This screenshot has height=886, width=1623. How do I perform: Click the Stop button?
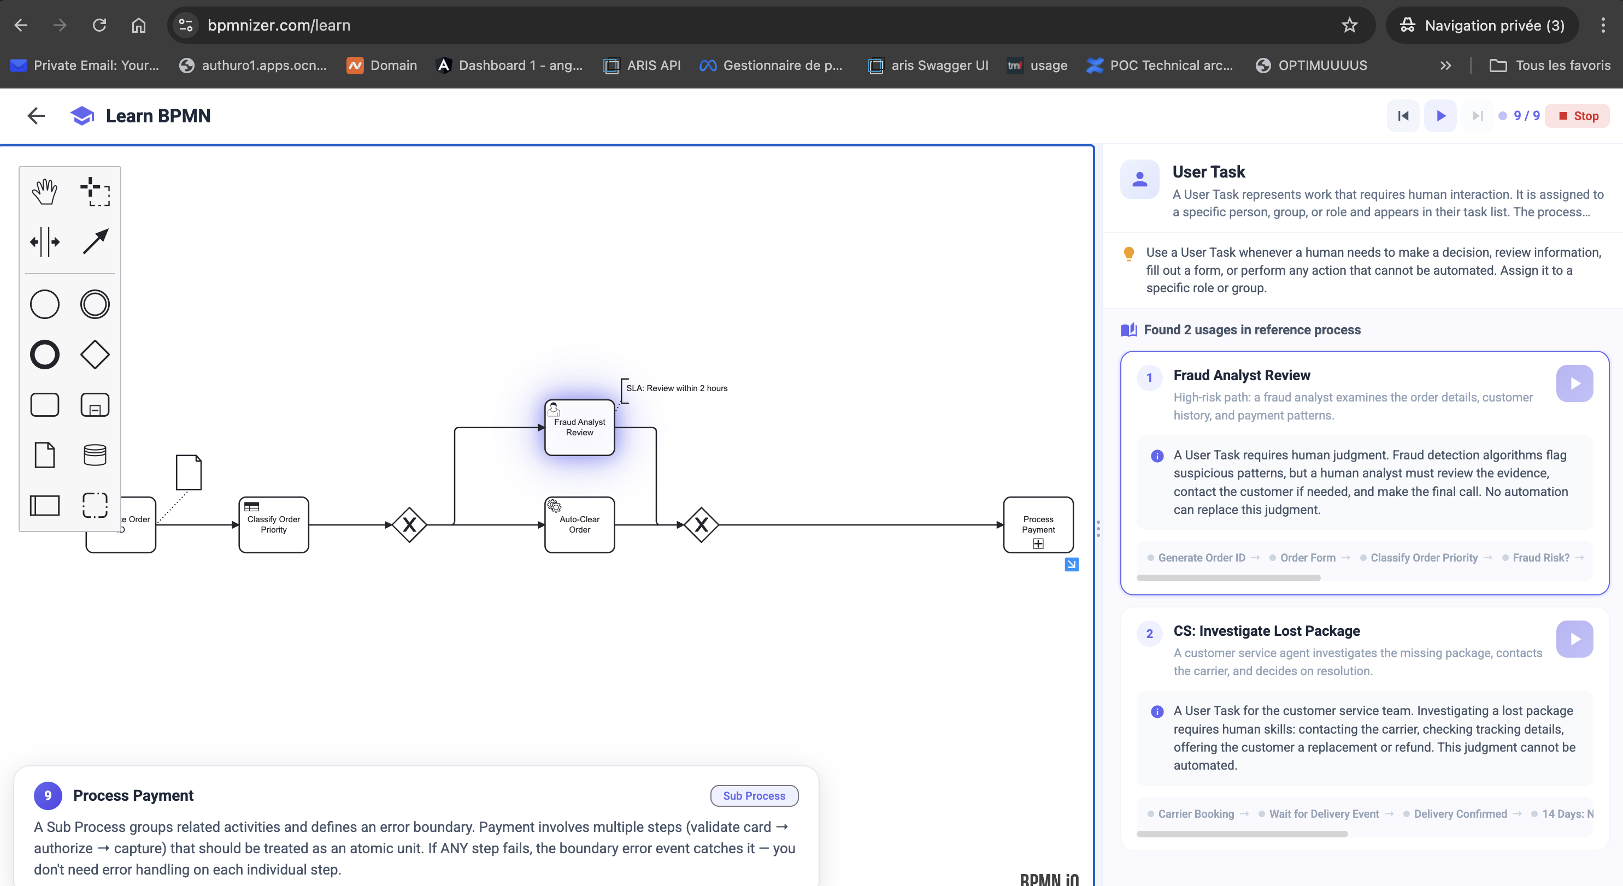click(1577, 116)
